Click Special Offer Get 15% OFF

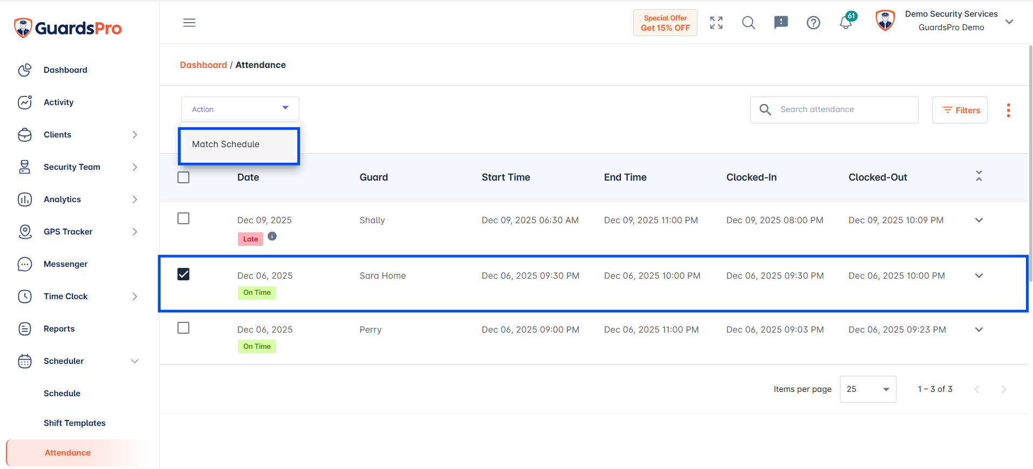[x=665, y=23]
